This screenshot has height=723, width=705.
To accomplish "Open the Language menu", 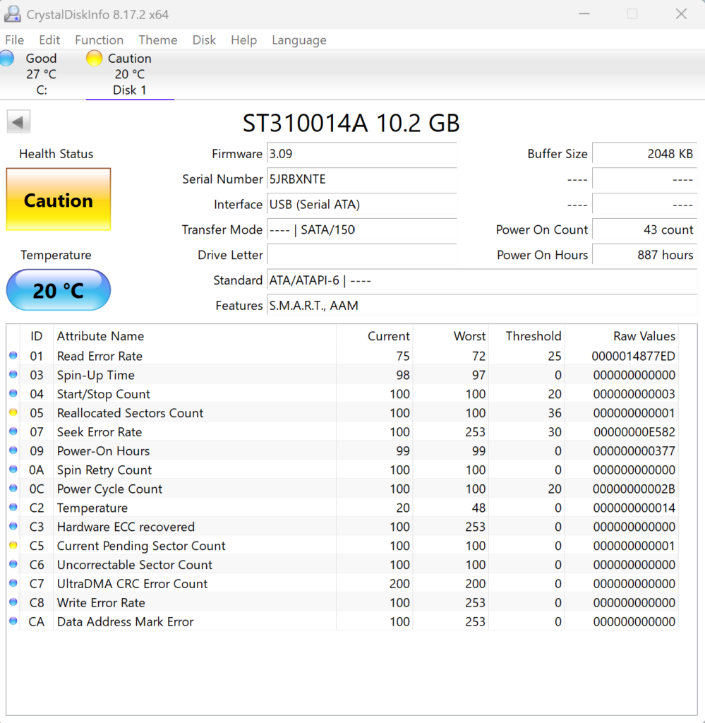I will (x=299, y=40).
